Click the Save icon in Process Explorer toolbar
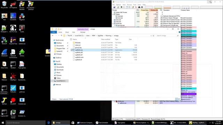This screenshot has width=223, height=125. (114, 7)
